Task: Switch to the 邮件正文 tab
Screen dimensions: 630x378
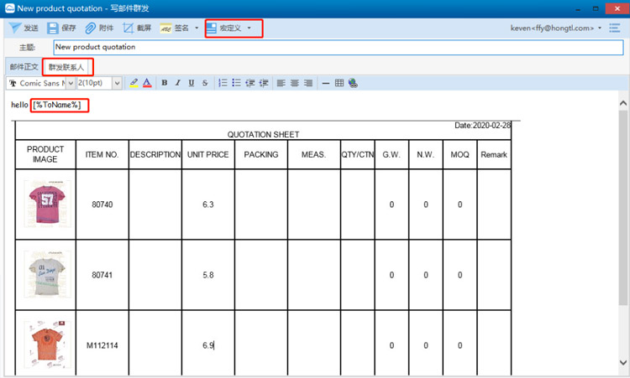Action: click(24, 66)
